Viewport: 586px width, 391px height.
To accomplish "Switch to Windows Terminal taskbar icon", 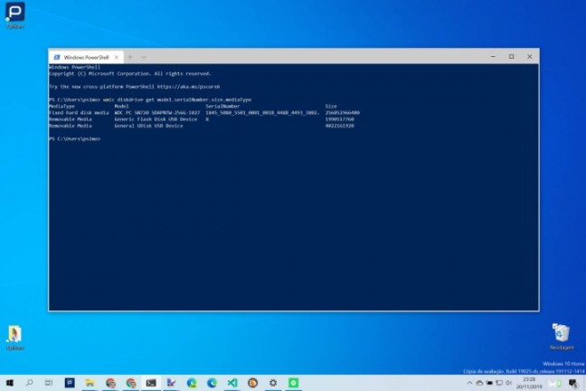I will point(151,383).
